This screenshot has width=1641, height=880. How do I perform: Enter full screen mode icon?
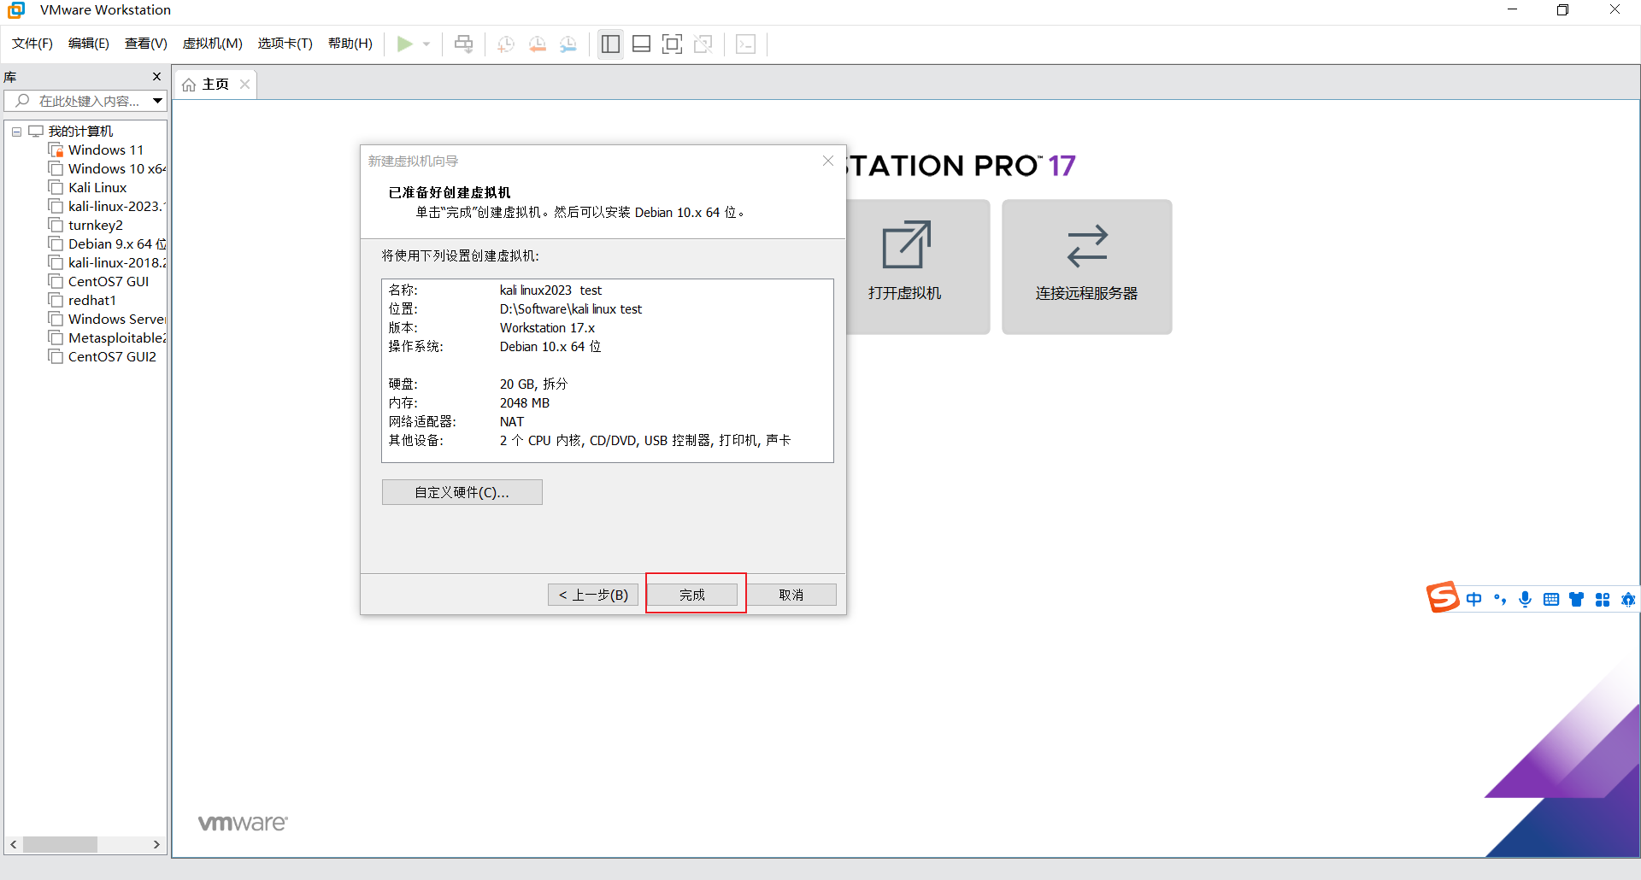673,44
